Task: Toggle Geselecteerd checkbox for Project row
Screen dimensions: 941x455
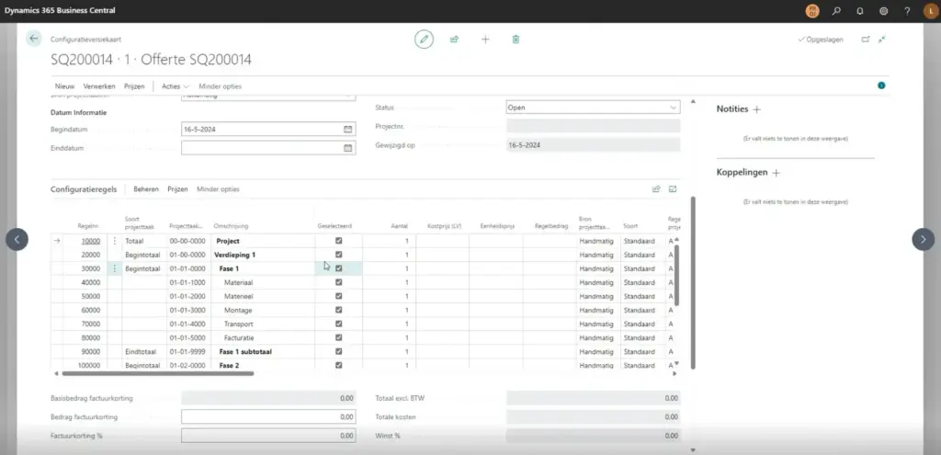Action: tap(339, 240)
